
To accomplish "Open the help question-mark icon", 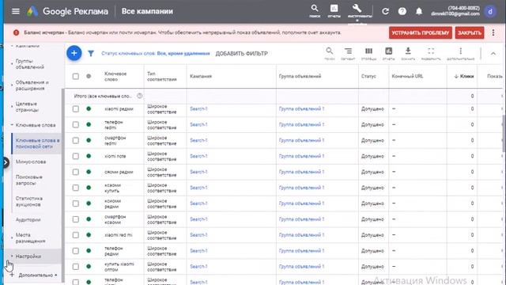I will 402,11.
